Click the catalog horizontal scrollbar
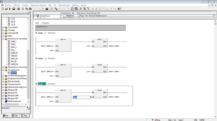Viewport: 217px width, 121px height. click(14, 104)
